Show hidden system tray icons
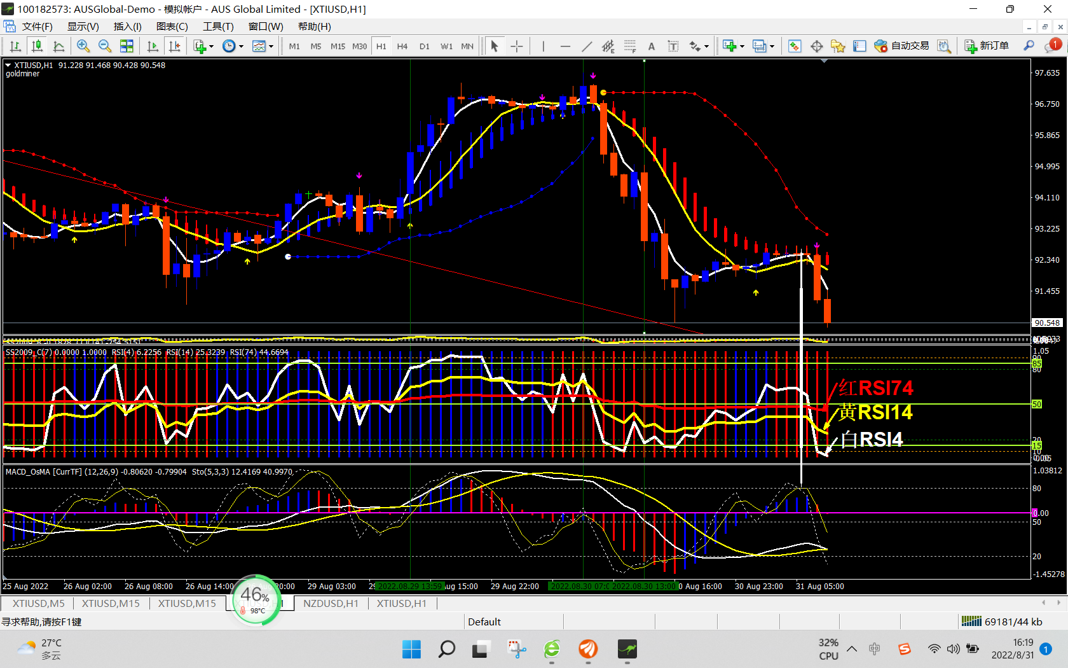1068x668 pixels. pos(852,649)
